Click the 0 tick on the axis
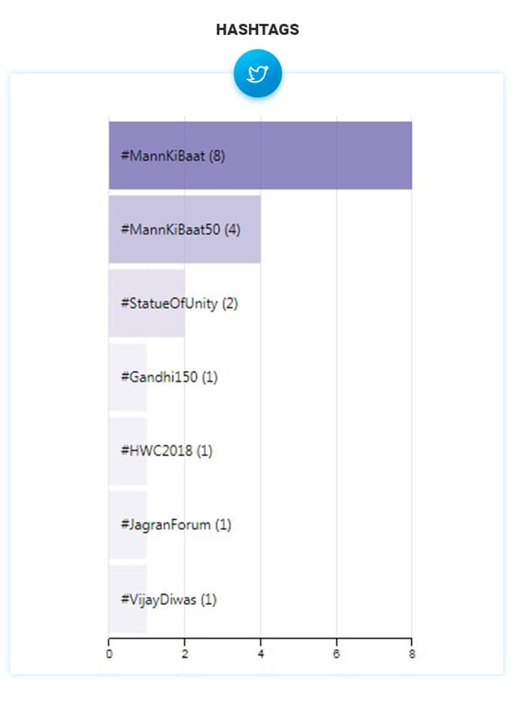 pyautogui.click(x=109, y=653)
